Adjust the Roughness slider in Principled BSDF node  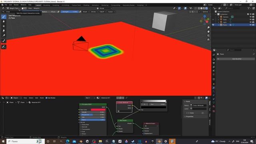point(92,115)
